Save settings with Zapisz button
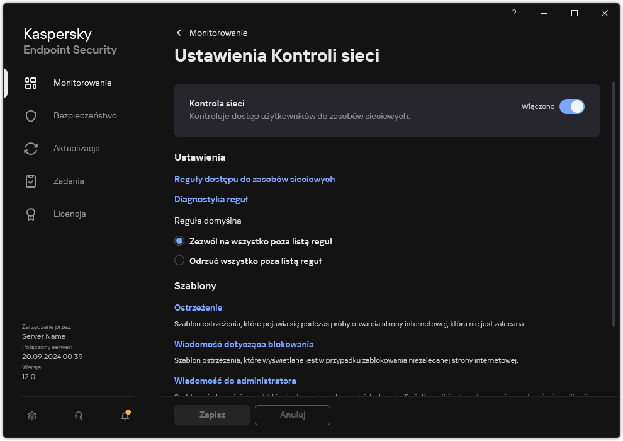Image resolution: width=623 pixels, height=441 pixels. tap(211, 415)
